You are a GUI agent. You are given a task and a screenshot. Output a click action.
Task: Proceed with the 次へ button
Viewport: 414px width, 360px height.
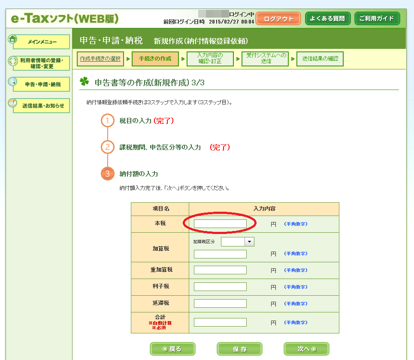[306, 349]
